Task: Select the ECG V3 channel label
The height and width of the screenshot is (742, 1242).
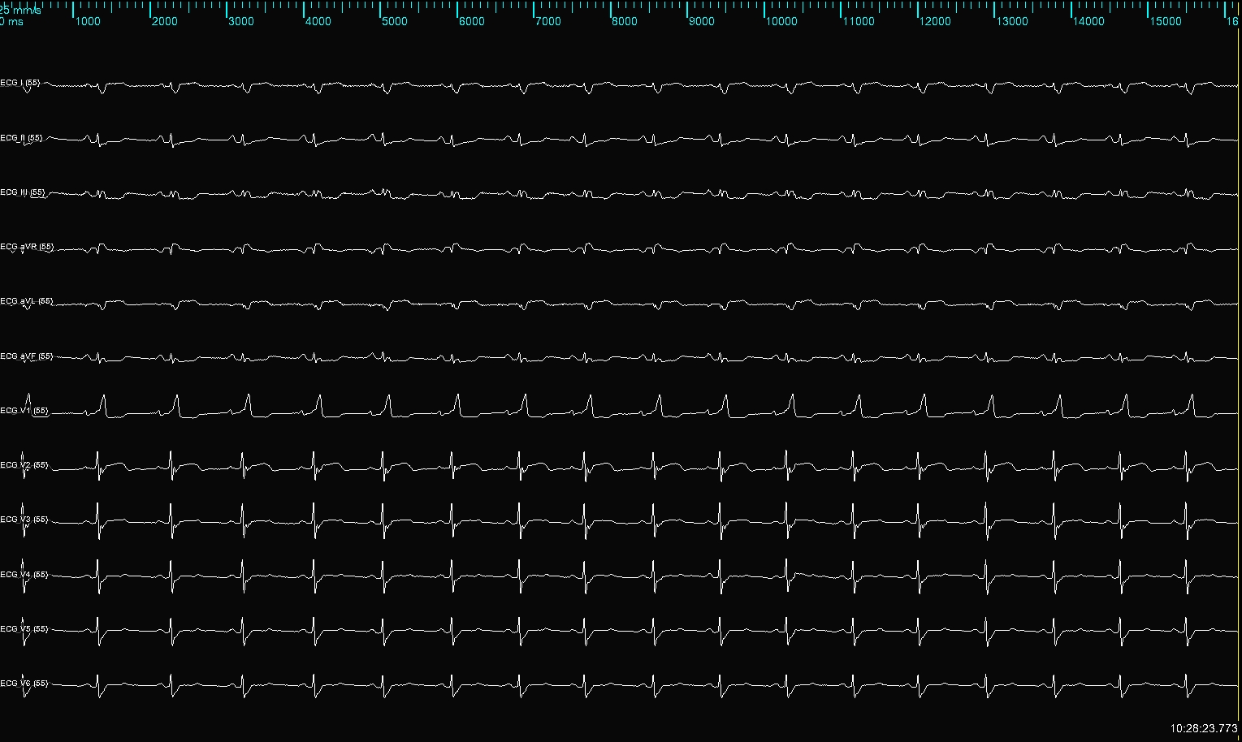Action: coord(24,520)
